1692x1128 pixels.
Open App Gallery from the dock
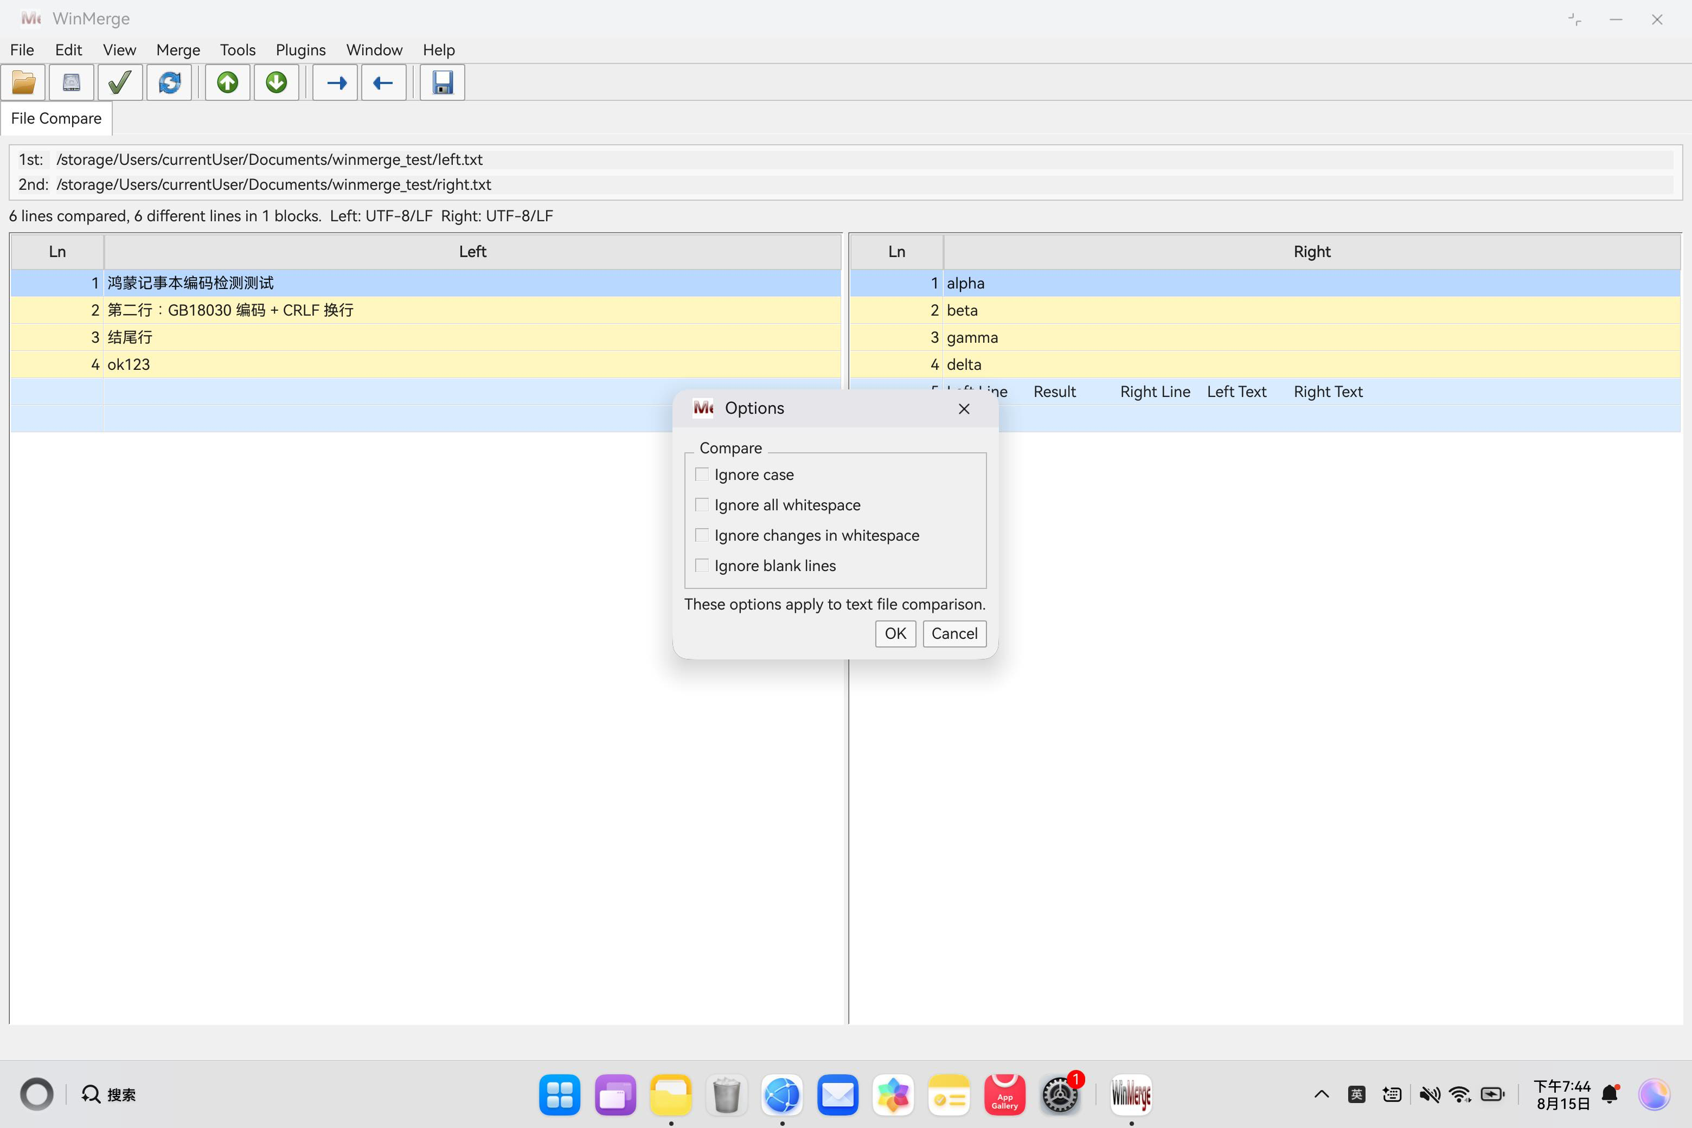1005,1095
